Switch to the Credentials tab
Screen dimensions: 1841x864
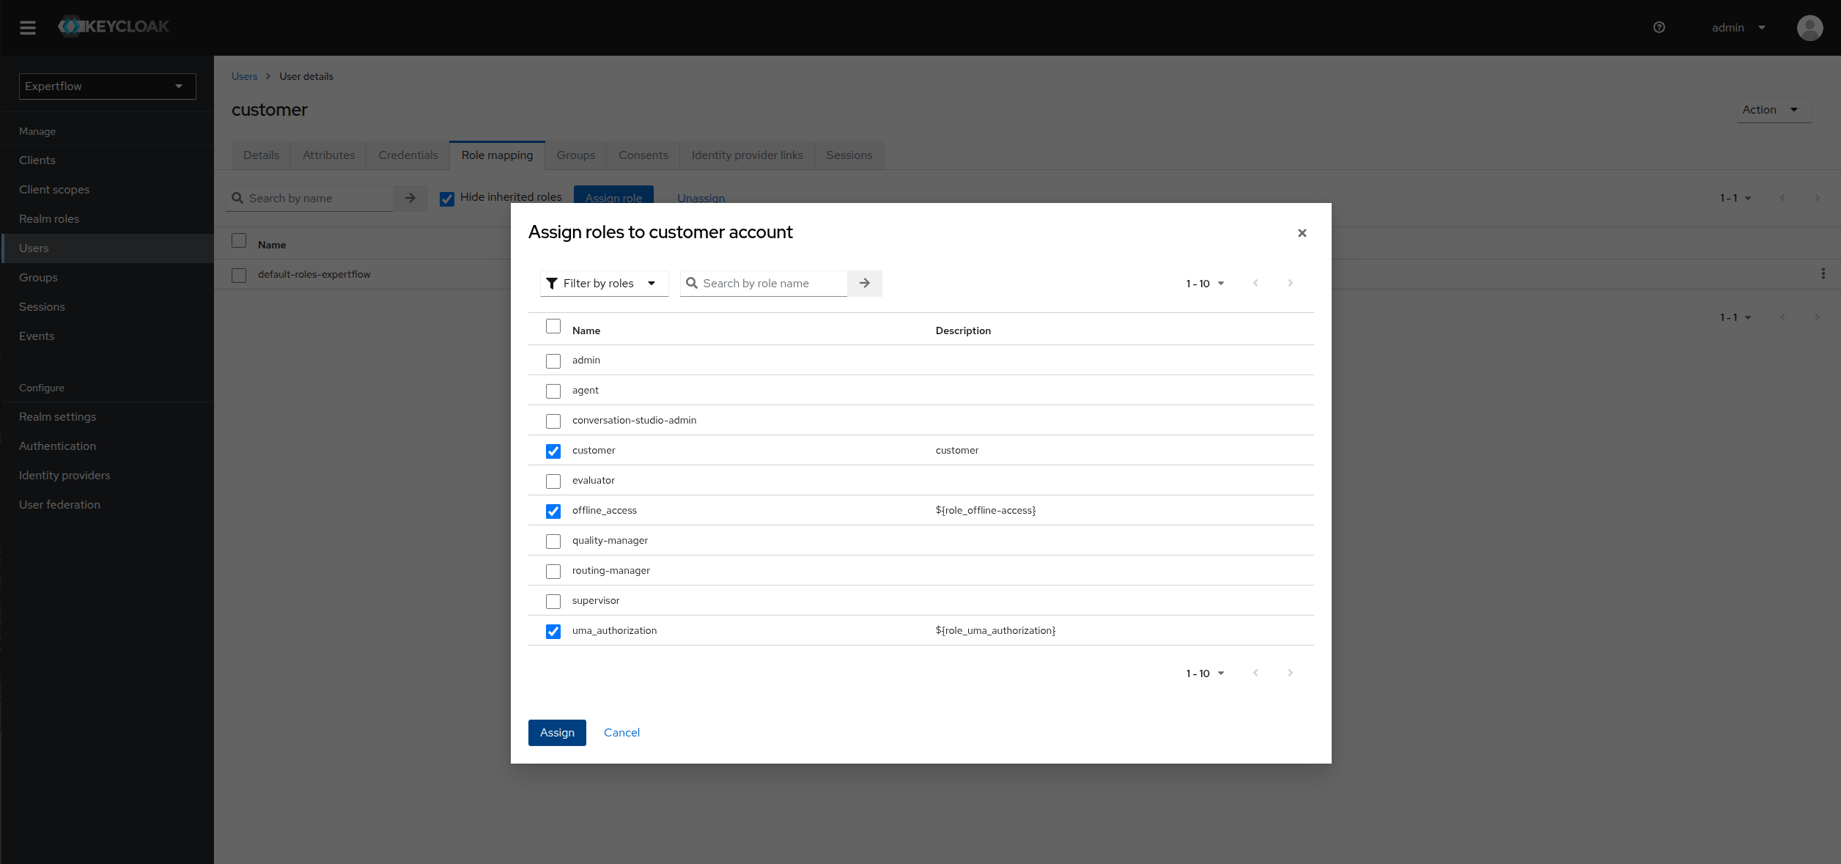coord(407,155)
